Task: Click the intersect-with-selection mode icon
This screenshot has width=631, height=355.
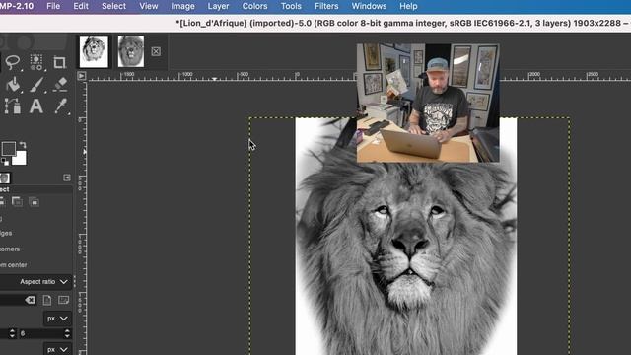Action: click(x=35, y=201)
